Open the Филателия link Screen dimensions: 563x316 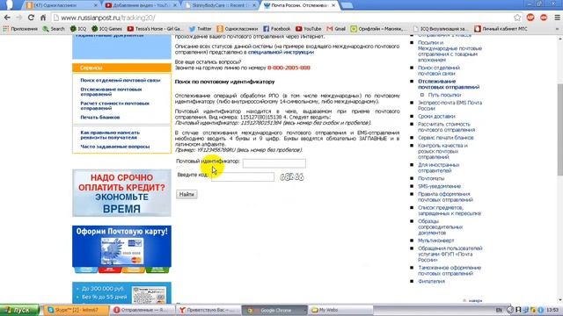(431, 281)
